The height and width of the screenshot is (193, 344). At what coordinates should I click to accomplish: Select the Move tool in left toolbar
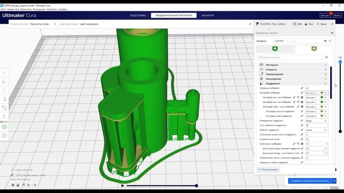4,73
